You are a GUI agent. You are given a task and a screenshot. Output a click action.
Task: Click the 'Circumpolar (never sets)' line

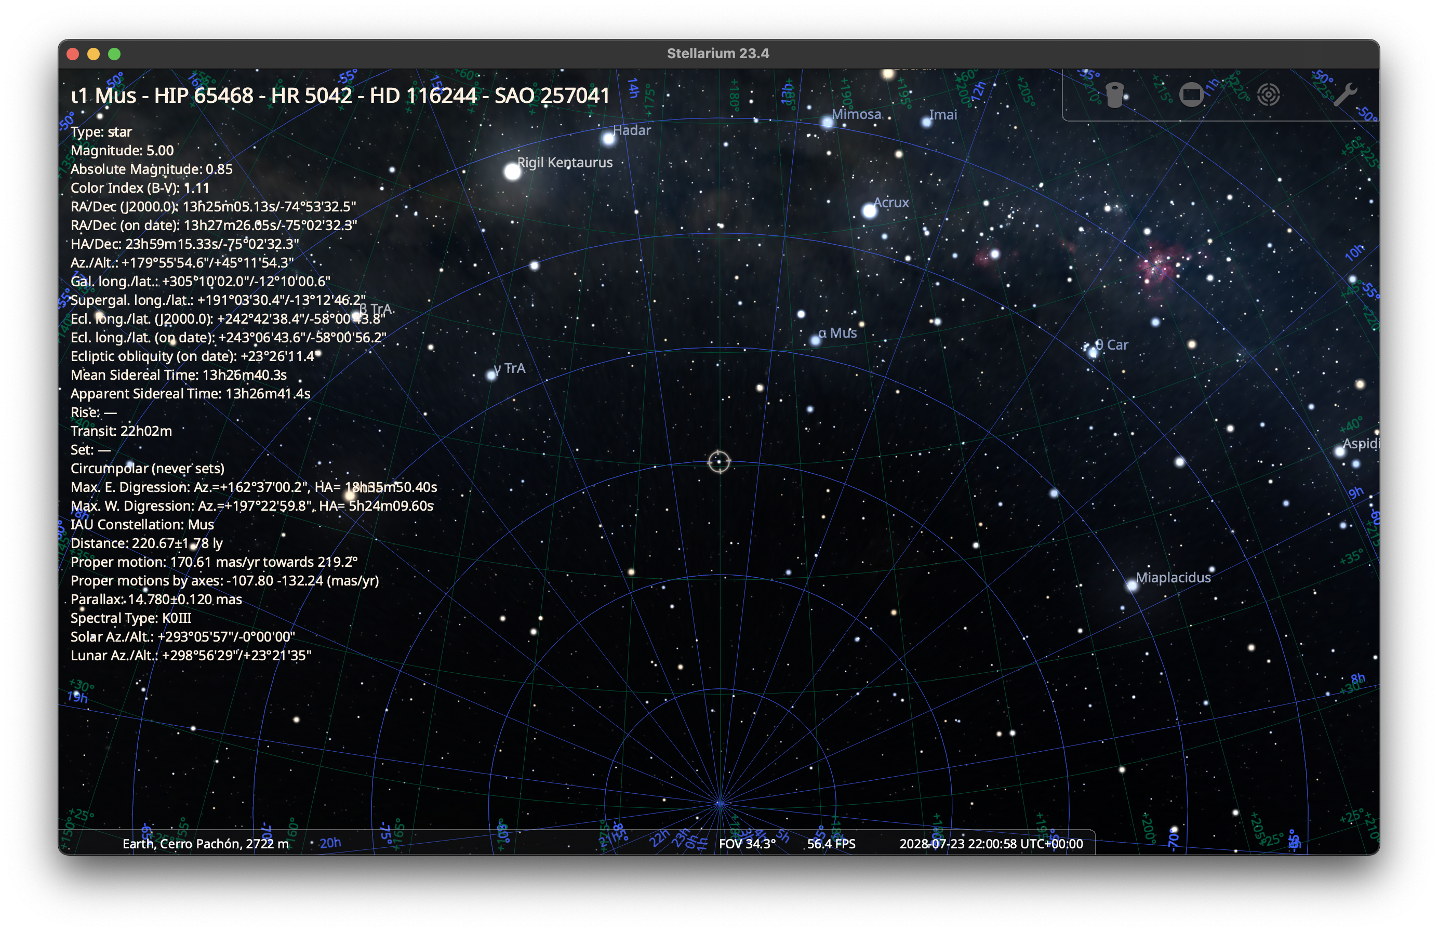pos(148,469)
